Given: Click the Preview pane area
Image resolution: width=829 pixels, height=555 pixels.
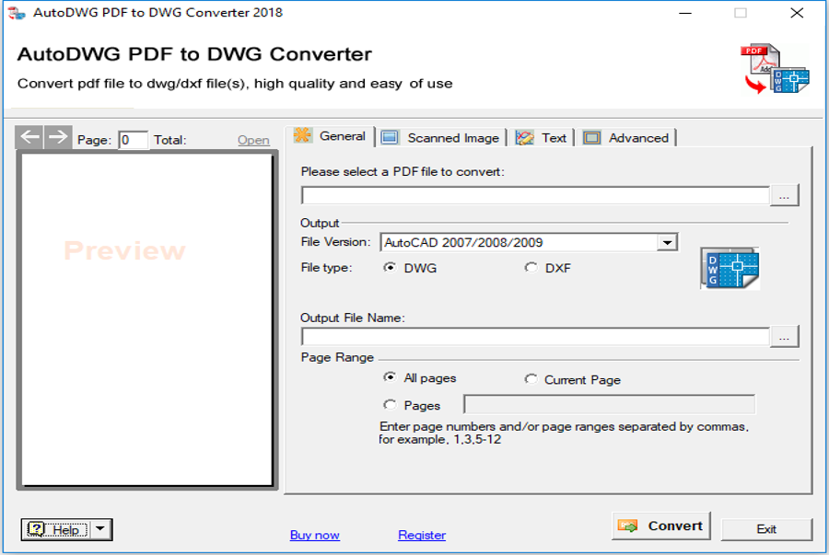Looking at the screenshot, I should (x=147, y=320).
